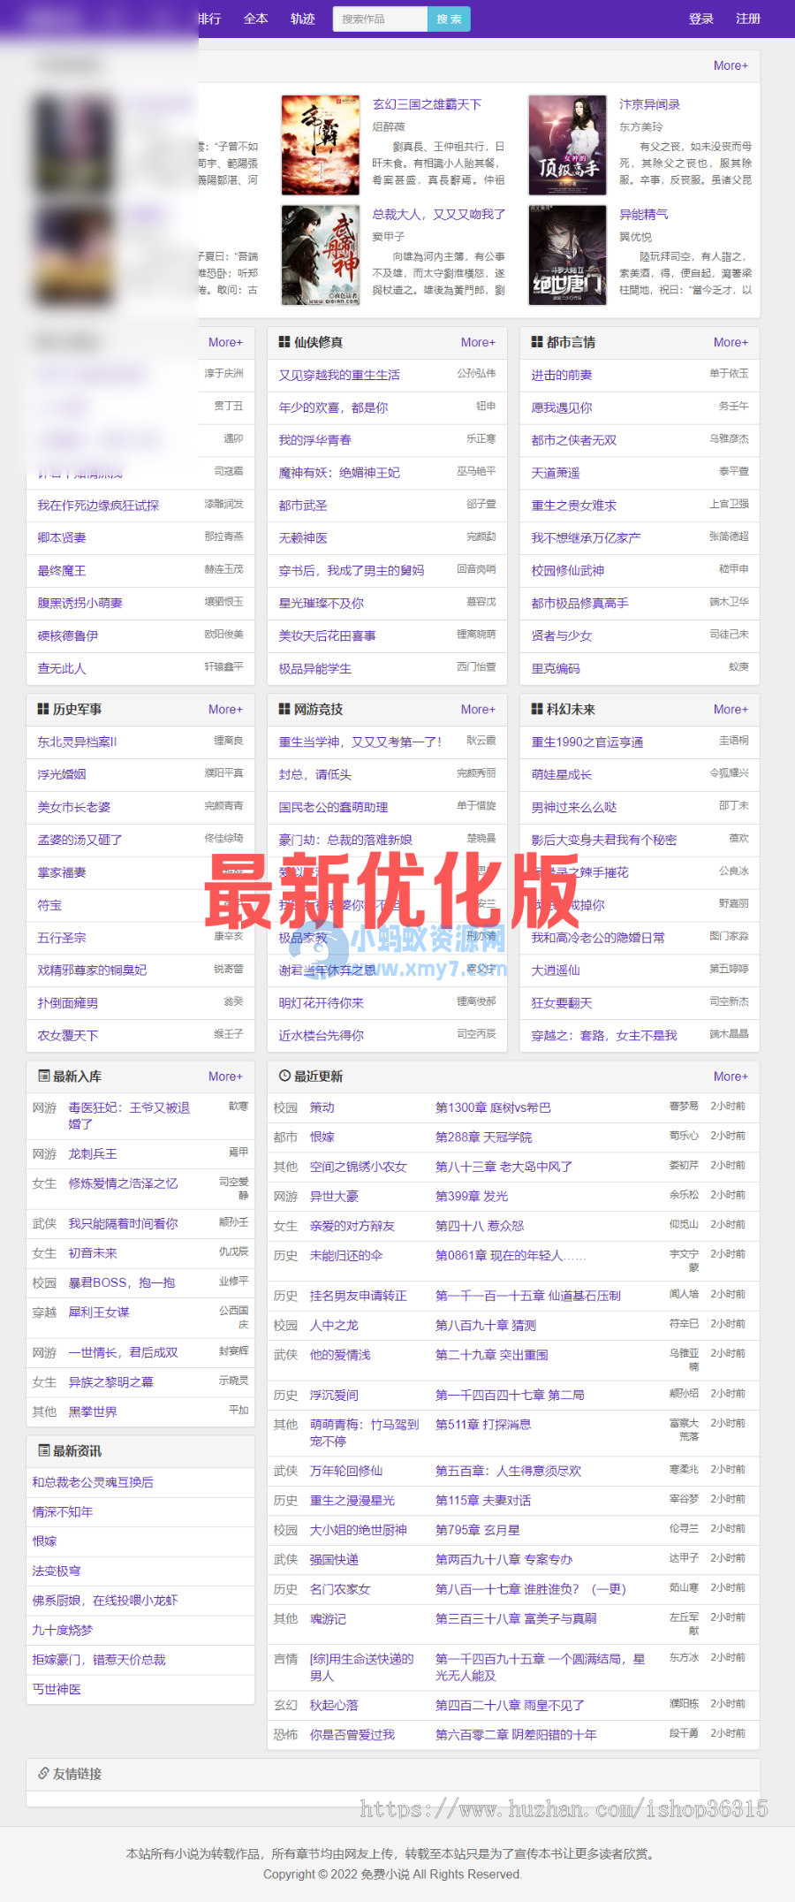Open chapter 第一千一百一十五章 仙道基石压制
Screen dimensions: 795x1902
point(528,1295)
